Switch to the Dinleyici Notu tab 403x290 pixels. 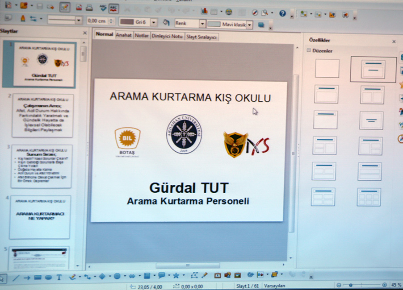coord(167,36)
